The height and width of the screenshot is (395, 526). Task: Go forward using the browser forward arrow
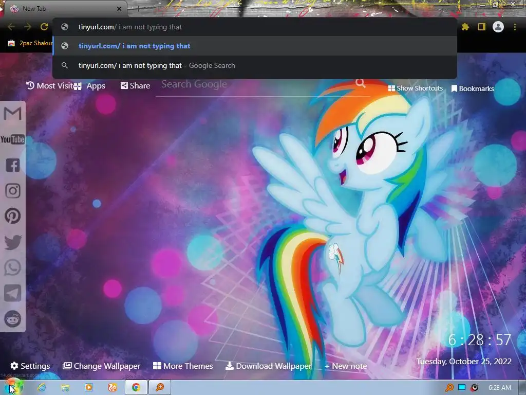tap(28, 27)
